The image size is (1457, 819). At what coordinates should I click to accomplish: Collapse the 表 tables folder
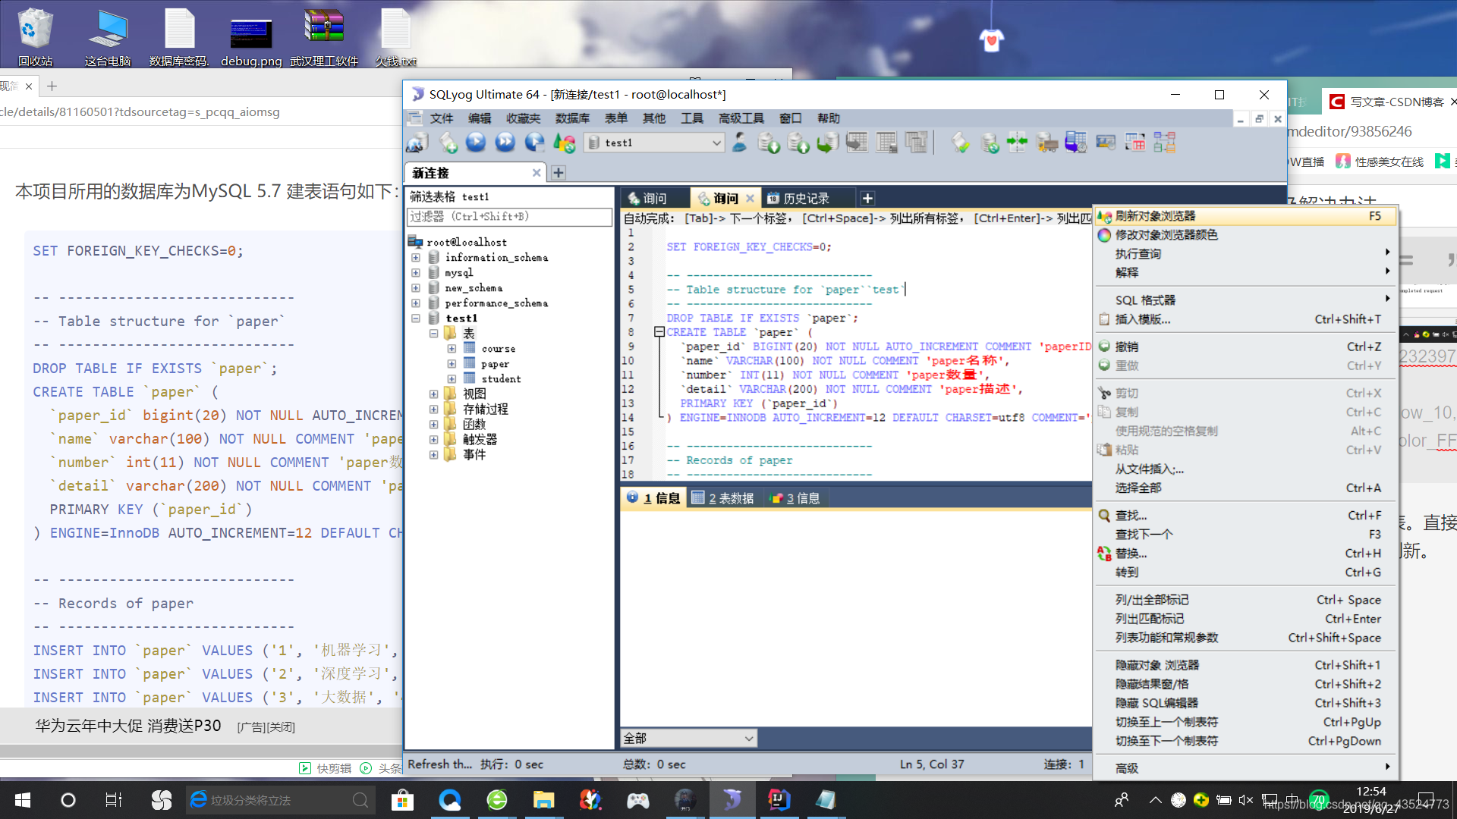coord(434,334)
